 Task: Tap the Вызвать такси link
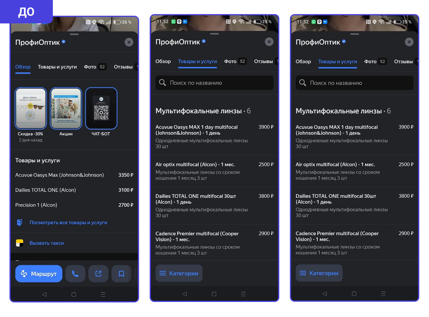point(47,243)
